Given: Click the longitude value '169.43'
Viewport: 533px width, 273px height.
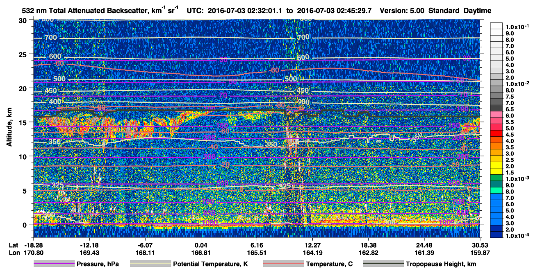Looking at the screenshot, I should tap(90, 253).
